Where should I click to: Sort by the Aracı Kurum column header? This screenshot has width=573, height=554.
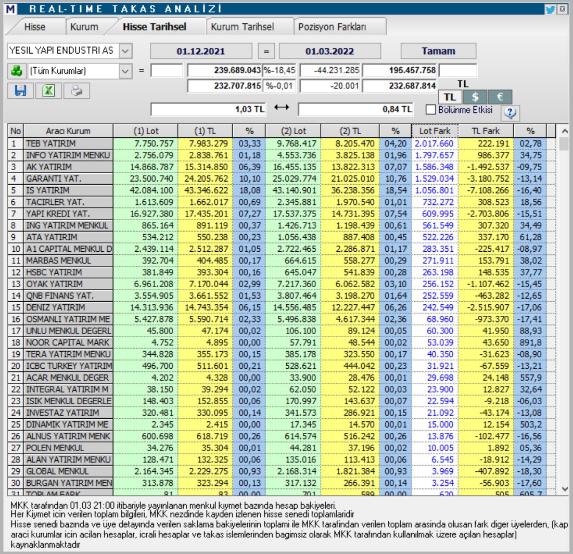pos(68,131)
